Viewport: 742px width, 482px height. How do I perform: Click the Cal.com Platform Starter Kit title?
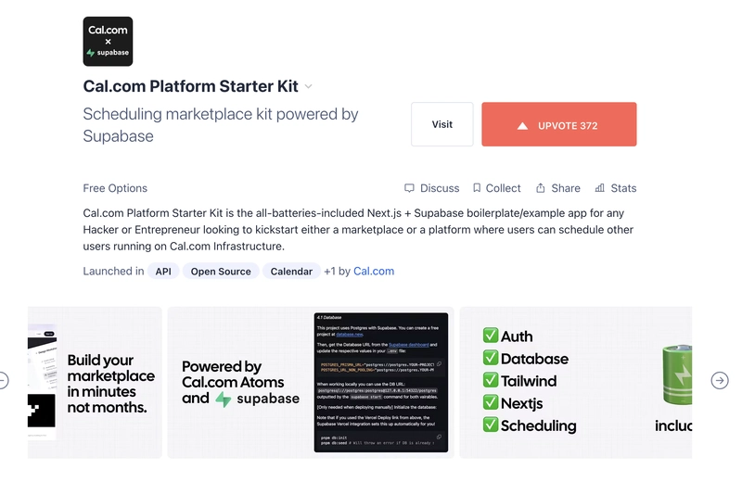190,86
